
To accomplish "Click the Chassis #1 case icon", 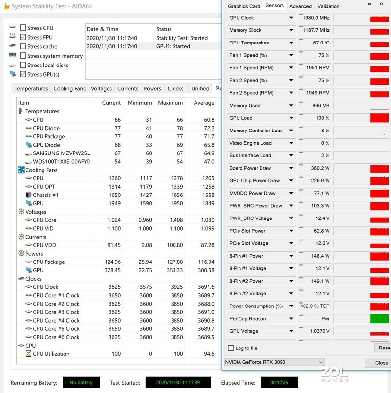I will point(29,195).
